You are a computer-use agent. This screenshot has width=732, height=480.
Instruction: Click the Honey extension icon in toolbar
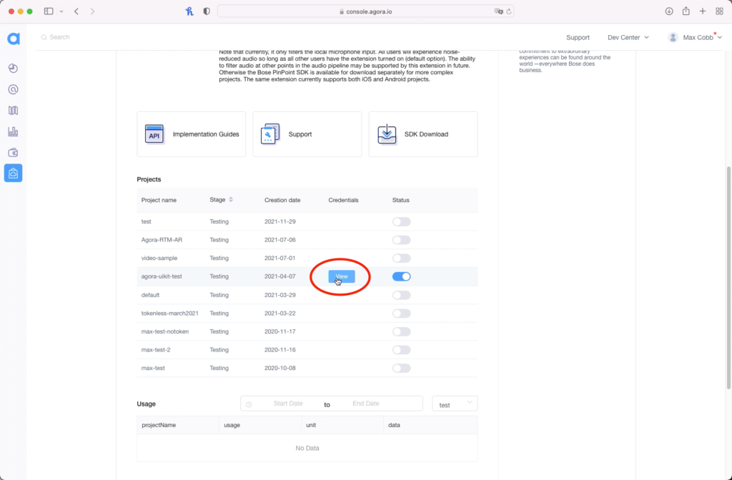pos(189,11)
